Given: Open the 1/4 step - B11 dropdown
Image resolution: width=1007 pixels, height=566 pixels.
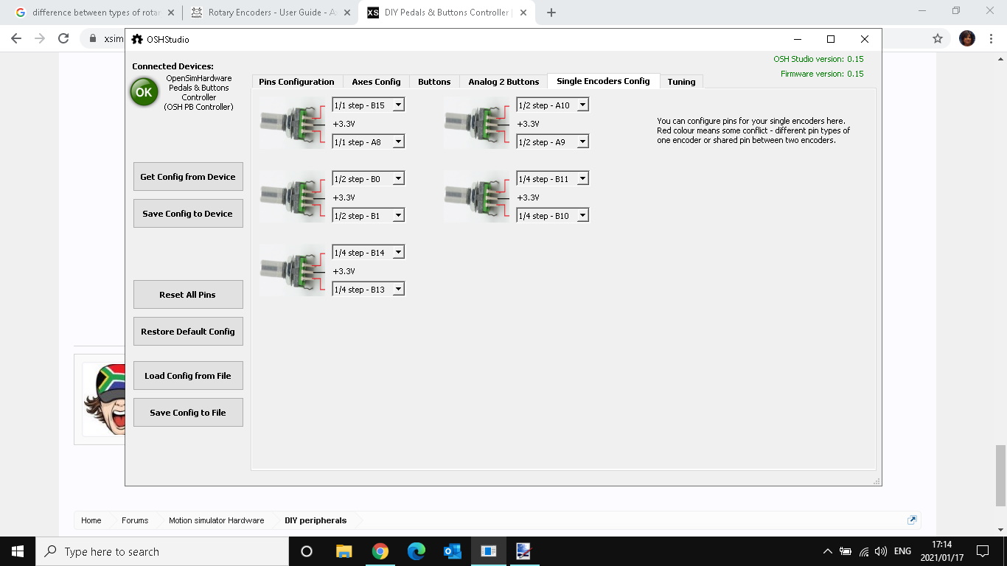Looking at the screenshot, I should [552, 178].
